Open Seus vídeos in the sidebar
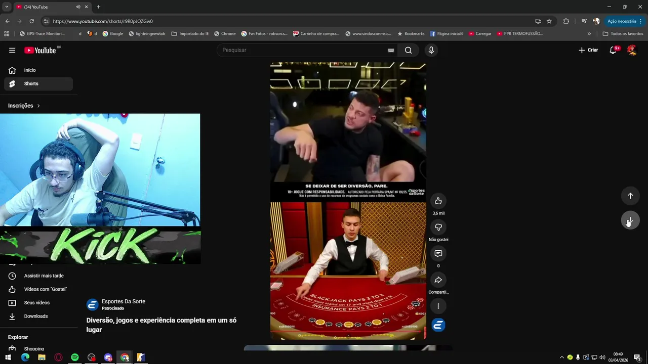648x364 pixels. 38,303
